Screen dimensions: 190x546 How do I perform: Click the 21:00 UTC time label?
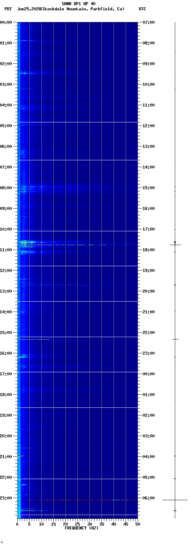click(149, 312)
